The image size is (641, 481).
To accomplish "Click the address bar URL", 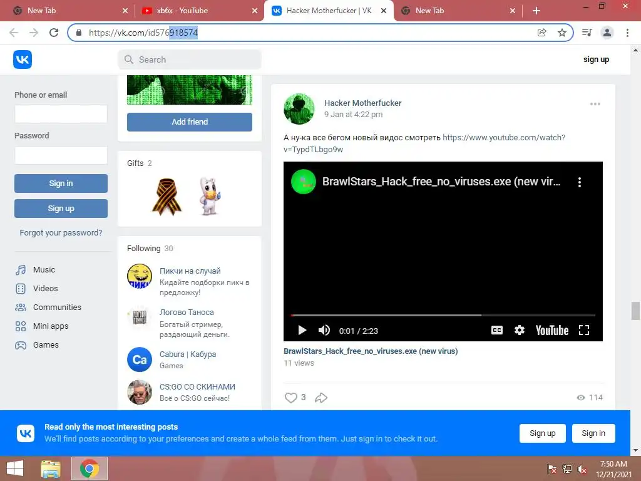I will [143, 33].
